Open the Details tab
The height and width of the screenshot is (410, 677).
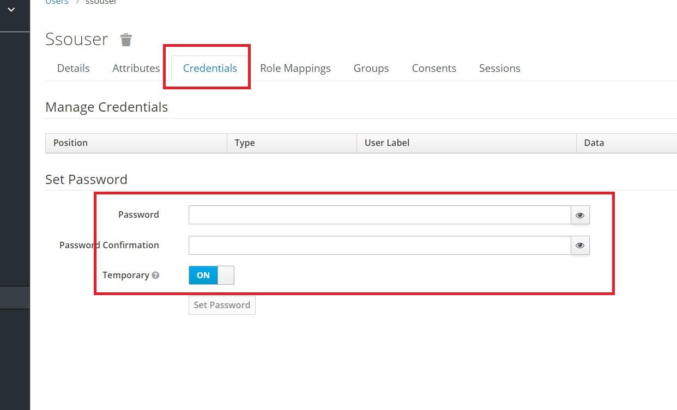pos(73,68)
